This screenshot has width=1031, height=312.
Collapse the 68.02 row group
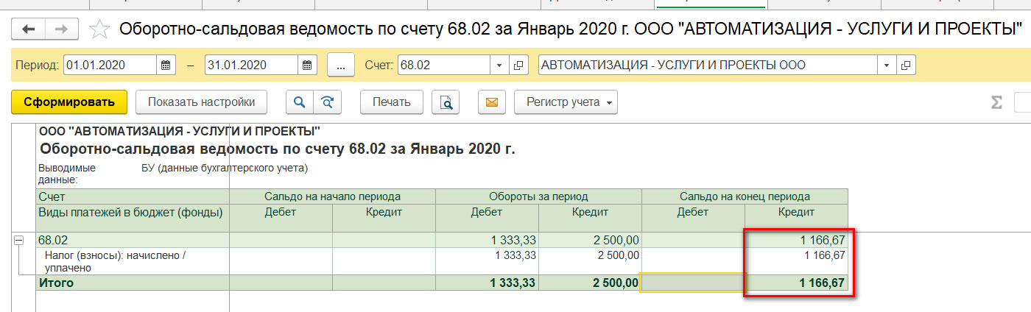click(18, 240)
